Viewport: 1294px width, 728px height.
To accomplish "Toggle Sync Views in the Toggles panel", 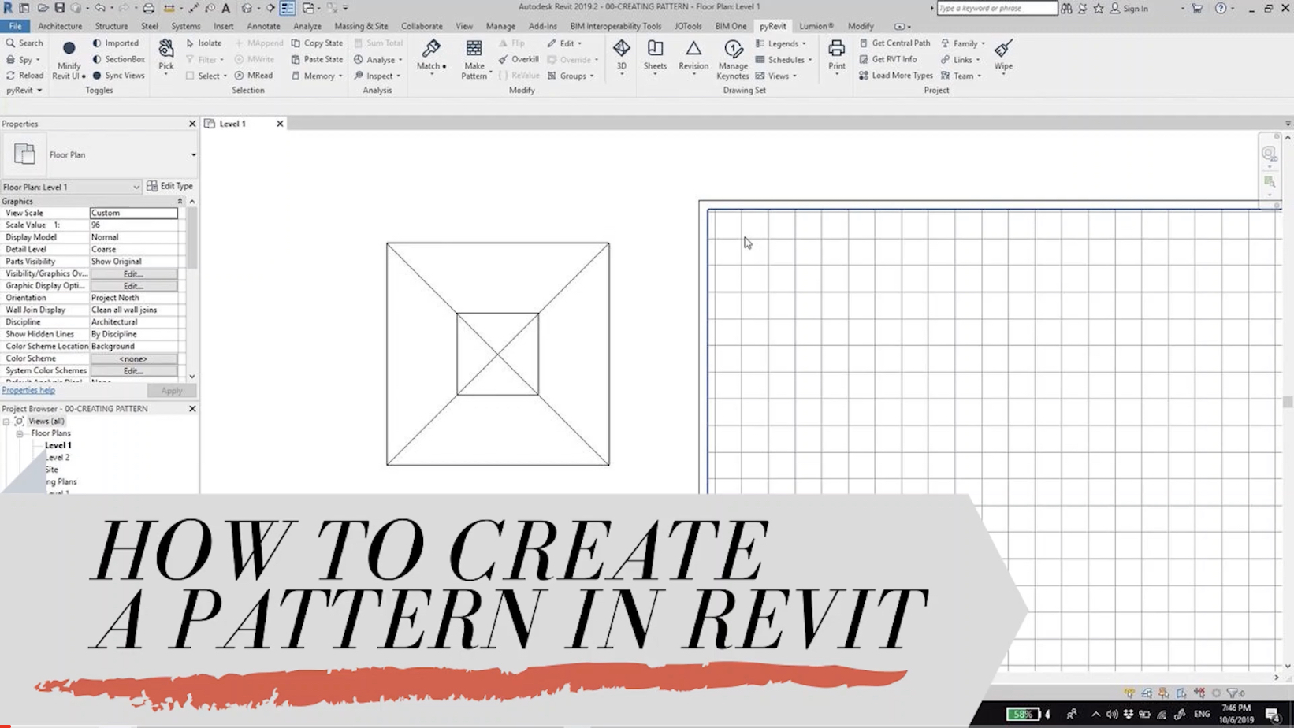I will (120, 75).
